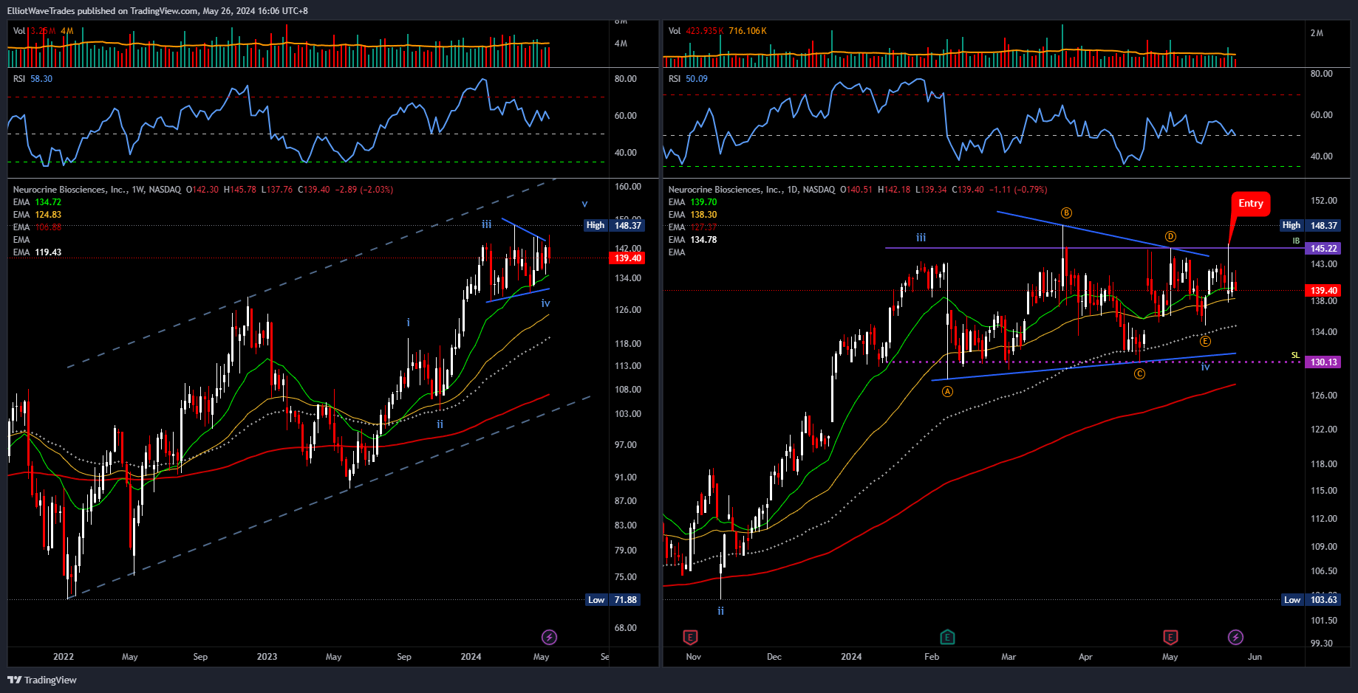Viewport: 1358px width, 693px height.
Task: Select the weekly chart Vol legend
Action: point(43,31)
